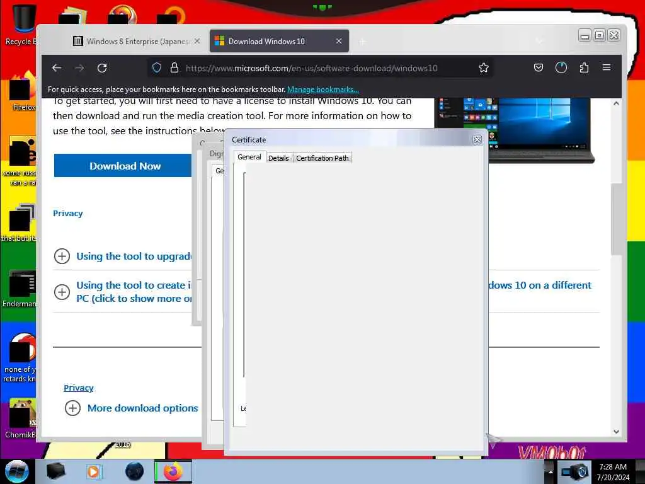The width and height of the screenshot is (645, 484).
Task: Open the Firefox account circle icon
Action: 561,67
